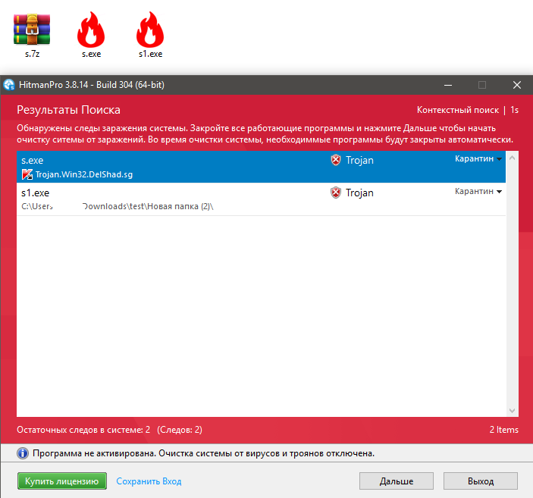Select the s1.exe result row
This screenshot has height=498, width=533.
261,199
